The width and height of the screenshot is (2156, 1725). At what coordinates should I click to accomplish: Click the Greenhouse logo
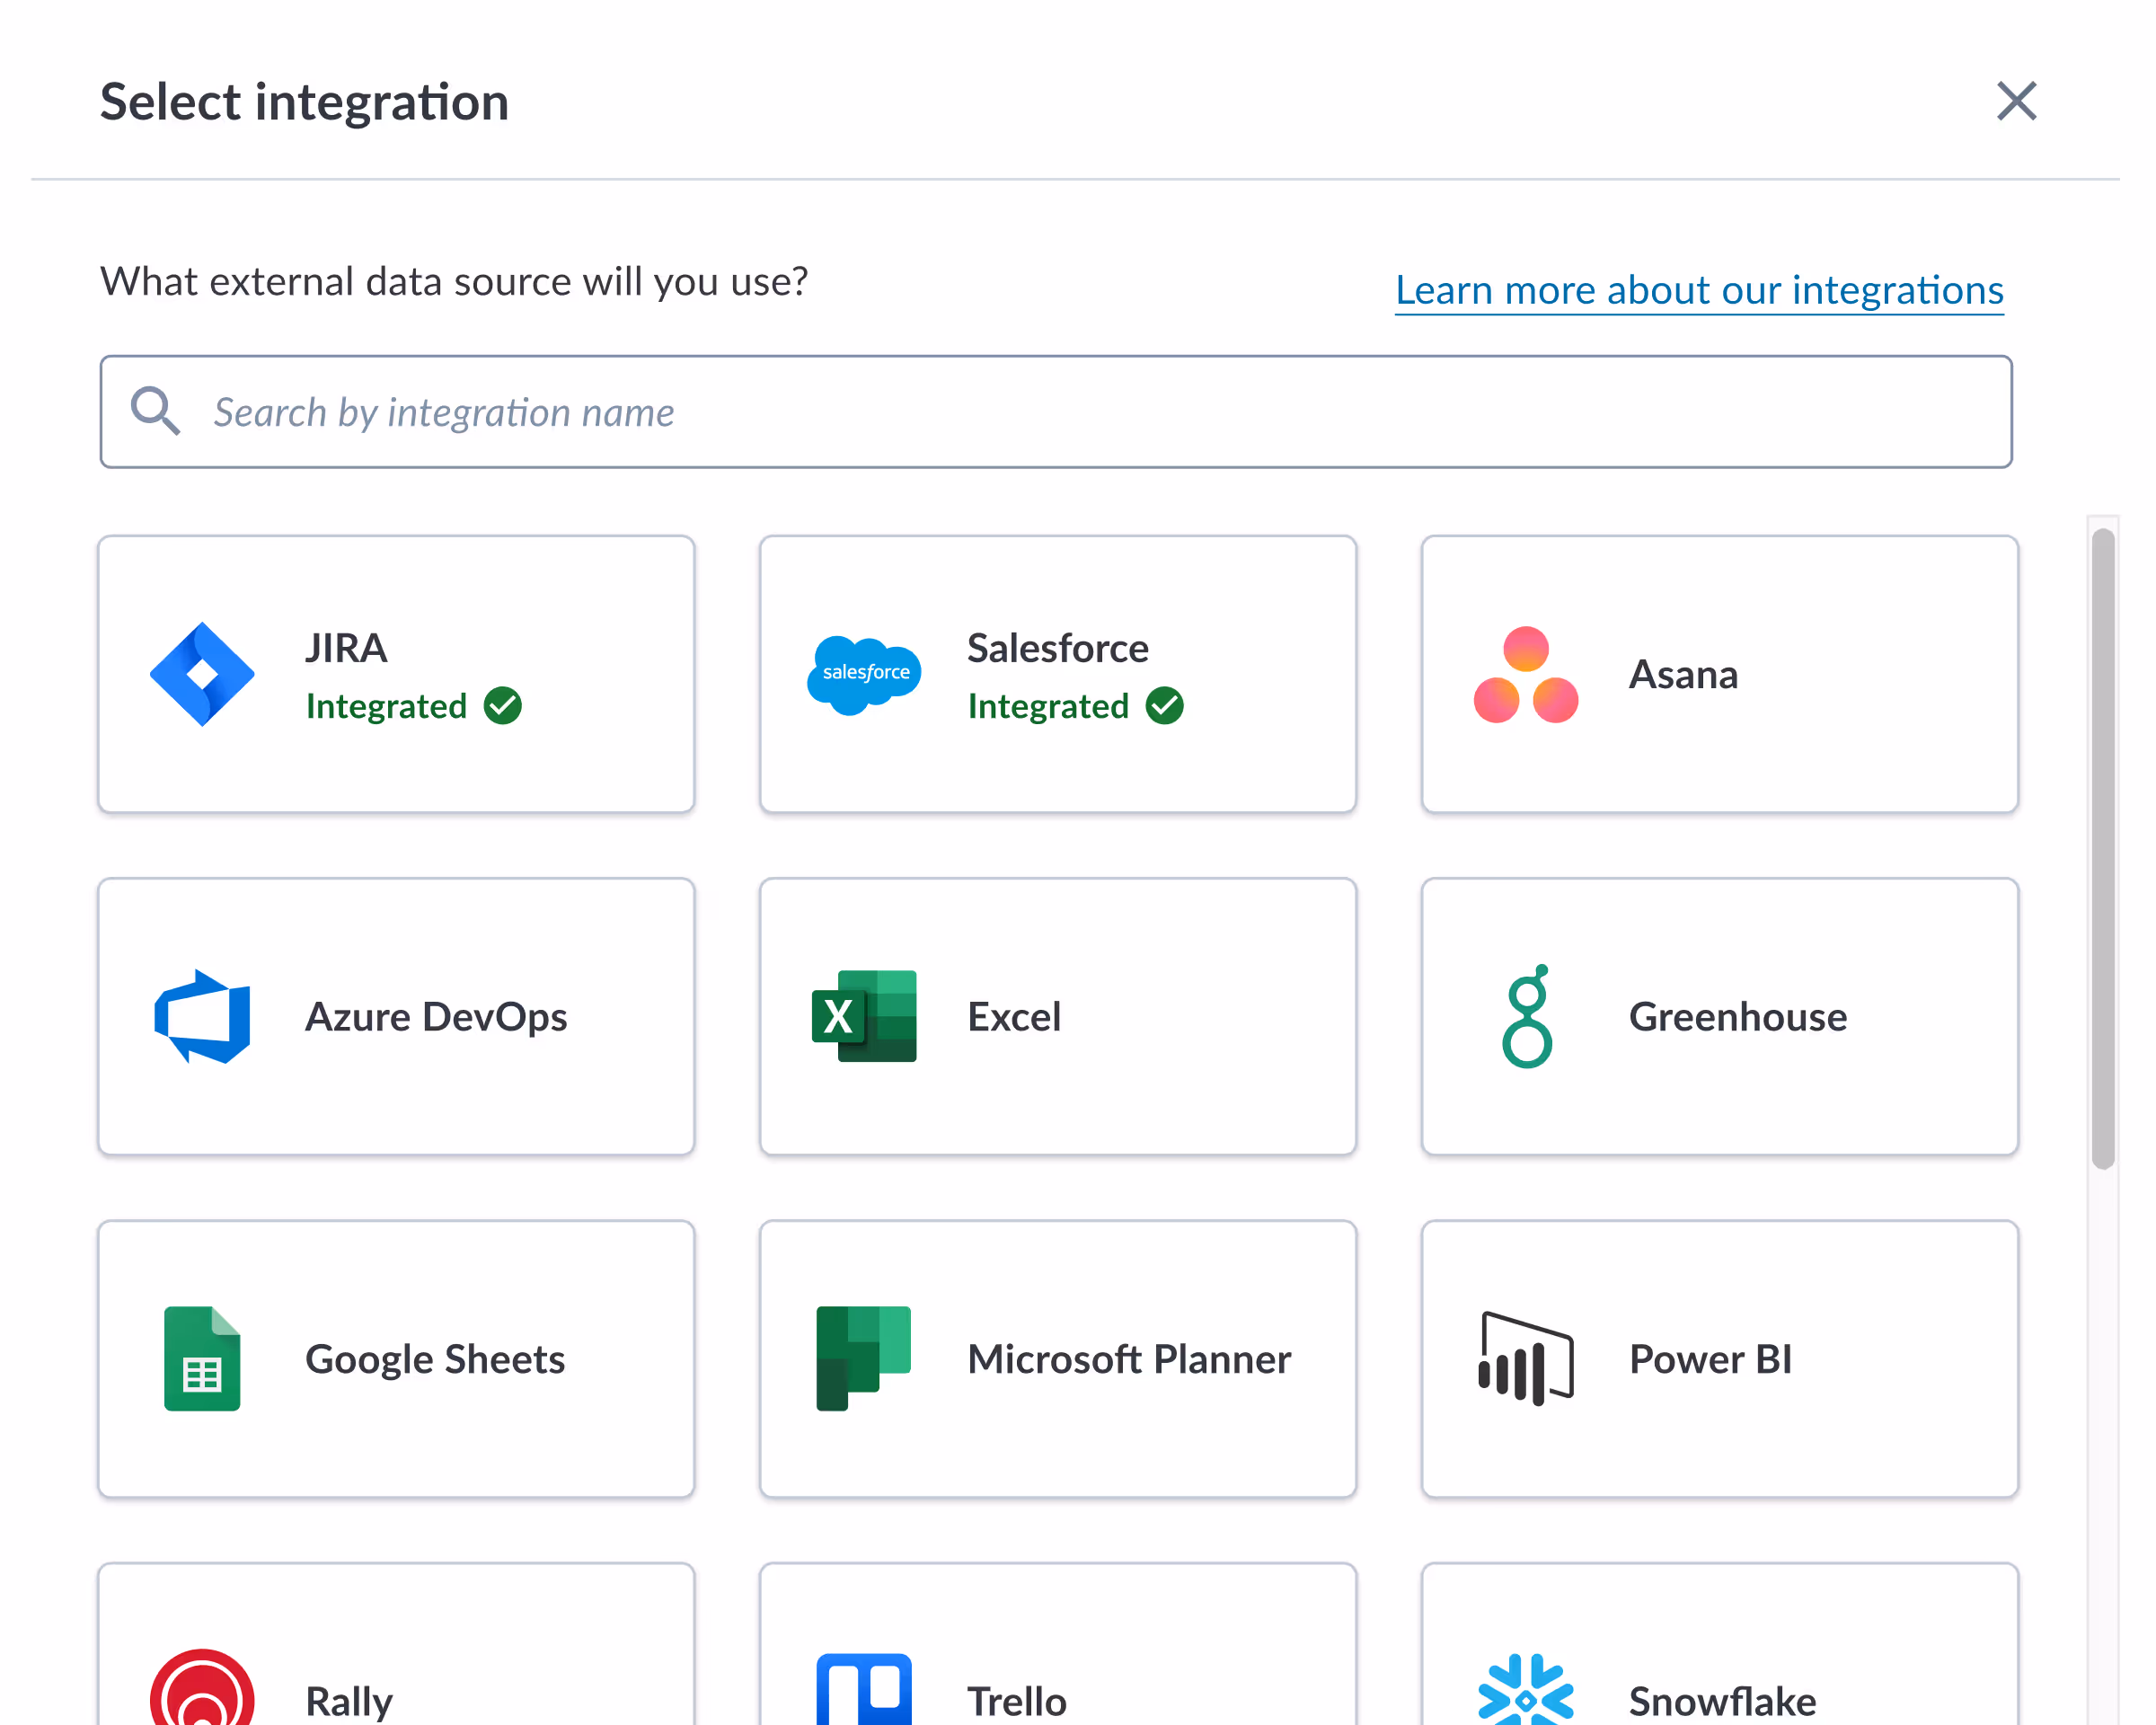(x=1524, y=1017)
